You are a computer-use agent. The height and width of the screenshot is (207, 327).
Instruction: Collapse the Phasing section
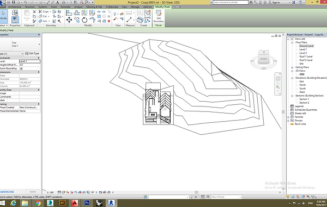(x=39, y=104)
